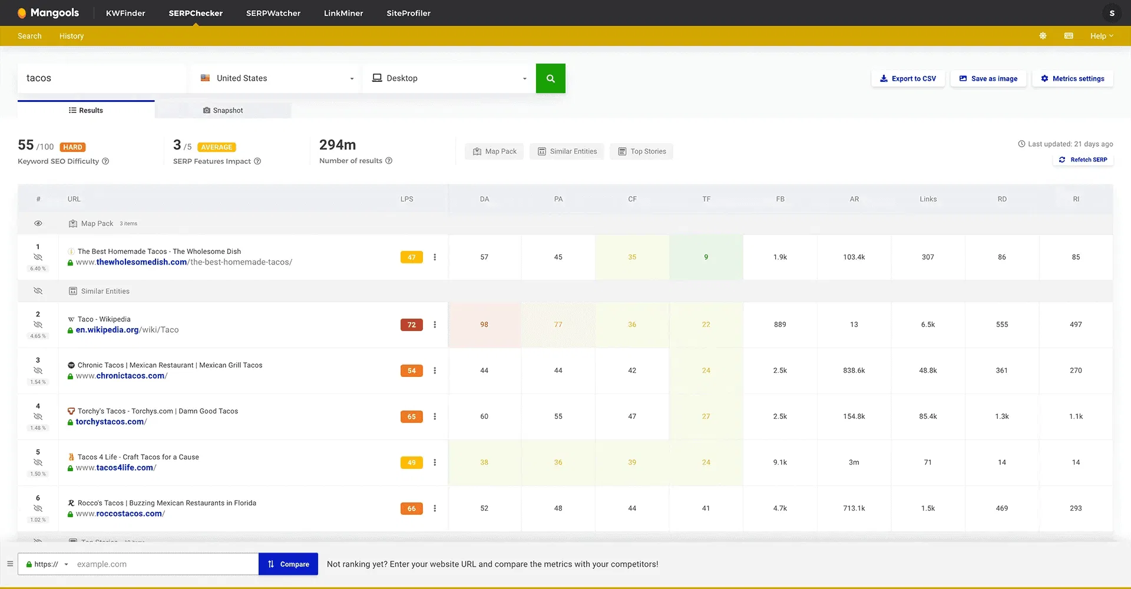This screenshot has height=589, width=1131.
Task: Expand the Desktop device dropdown
Action: point(449,78)
